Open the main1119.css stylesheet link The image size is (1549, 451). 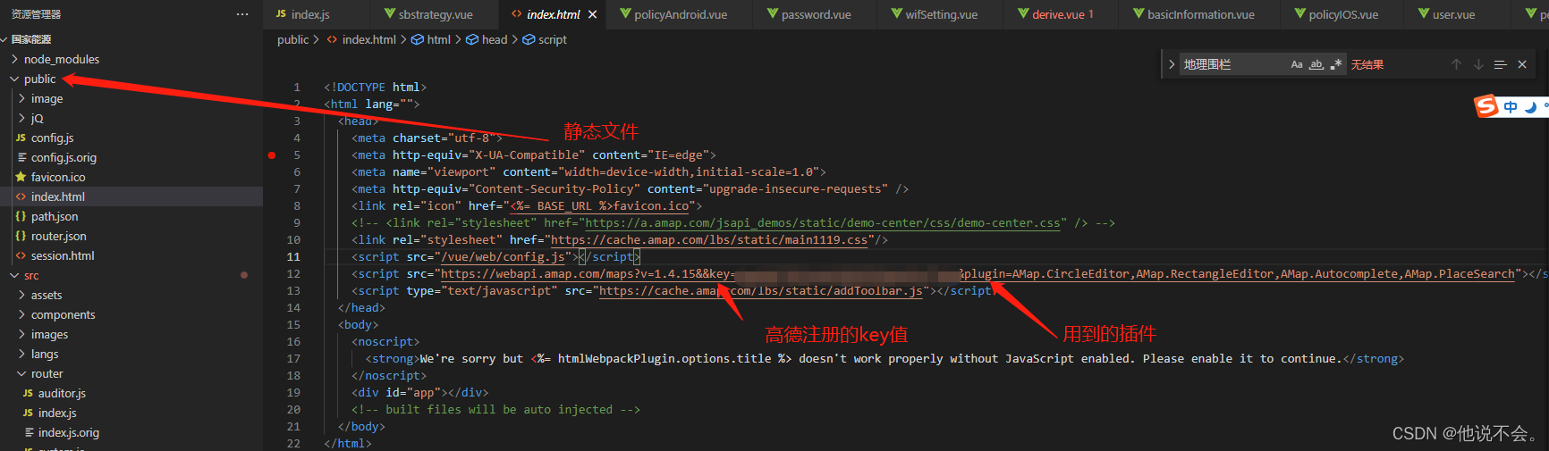pos(709,240)
